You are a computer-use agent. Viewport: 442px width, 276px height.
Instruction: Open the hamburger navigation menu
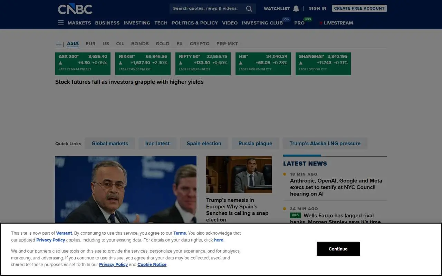61,23
